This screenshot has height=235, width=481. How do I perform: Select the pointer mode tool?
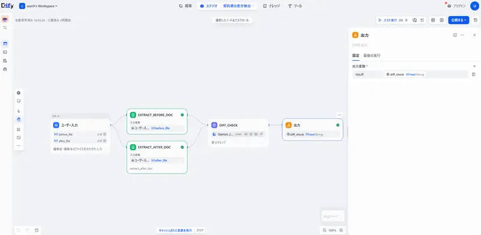pyautogui.click(x=19, y=111)
